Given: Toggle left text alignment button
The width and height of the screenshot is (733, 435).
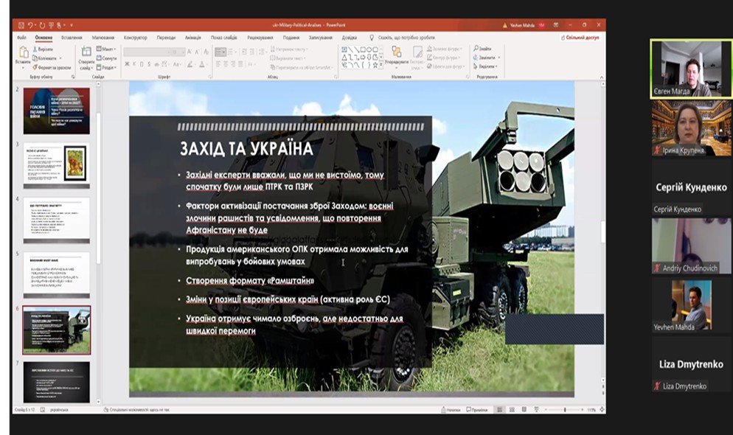Looking at the screenshot, I should pos(218,64).
